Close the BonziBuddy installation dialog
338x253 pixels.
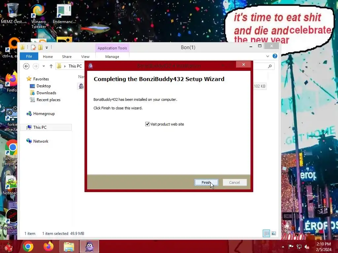(x=243, y=64)
